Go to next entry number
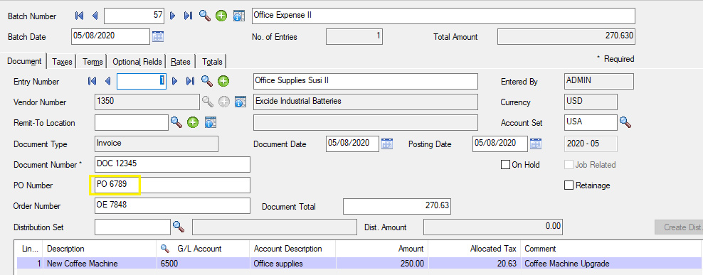 pyautogui.click(x=175, y=81)
